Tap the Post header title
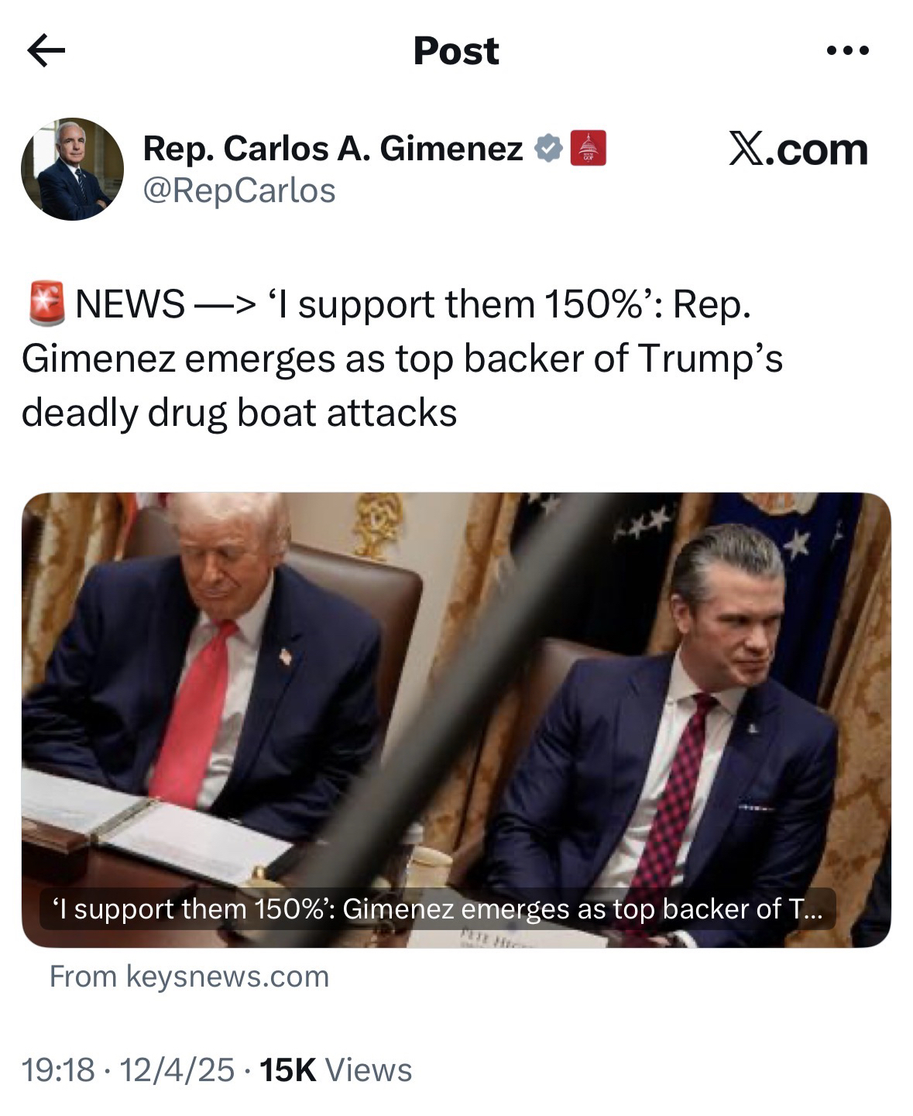913x1116 pixels. click(456, 51)
